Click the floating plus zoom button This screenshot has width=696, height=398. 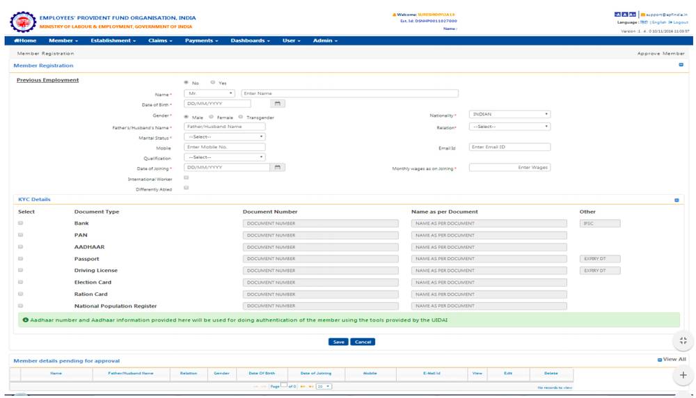coord(682,375)
